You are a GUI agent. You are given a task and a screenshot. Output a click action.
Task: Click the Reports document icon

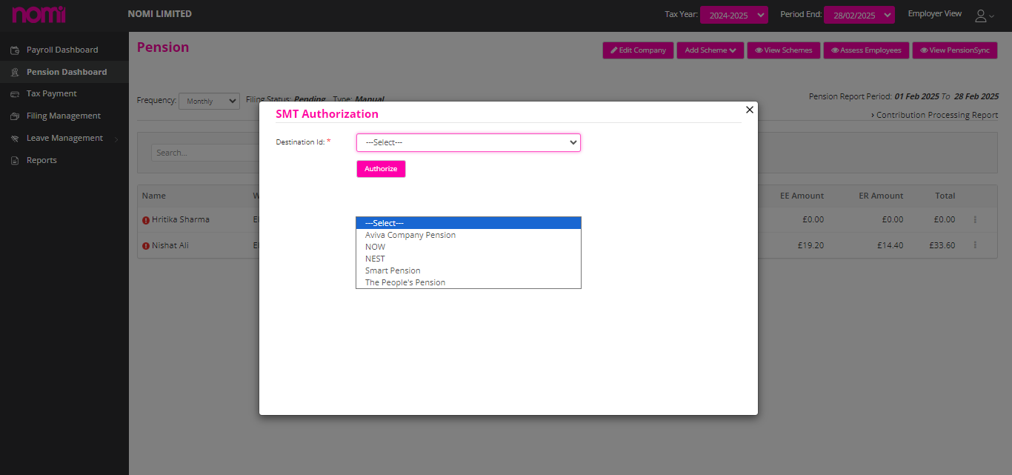point(14,161)
